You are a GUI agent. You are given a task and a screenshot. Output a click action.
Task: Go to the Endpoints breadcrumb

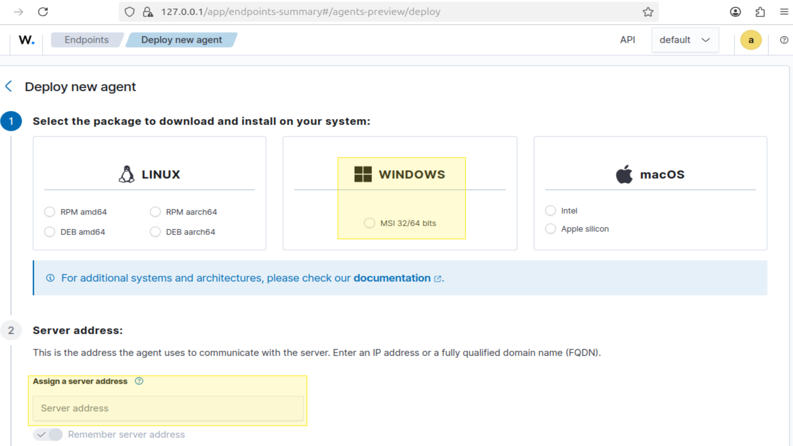pyautogui.click(x=86, y=40)
